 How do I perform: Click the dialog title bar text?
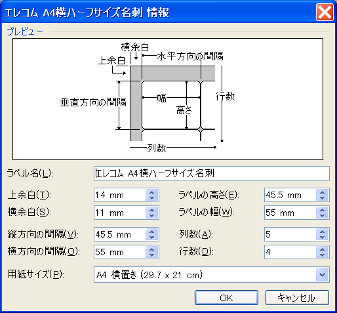tap(87, 12)
